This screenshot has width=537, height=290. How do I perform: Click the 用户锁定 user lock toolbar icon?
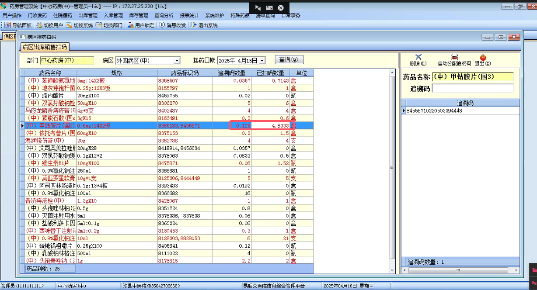point(130,25)
